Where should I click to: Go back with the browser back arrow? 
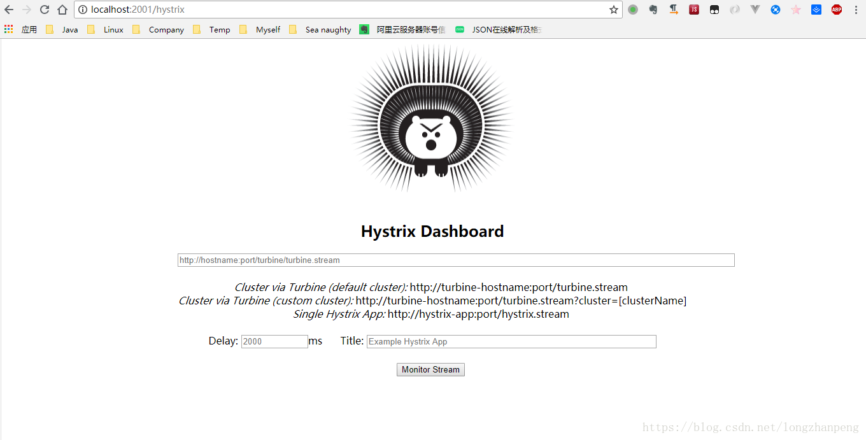(9, 10)
